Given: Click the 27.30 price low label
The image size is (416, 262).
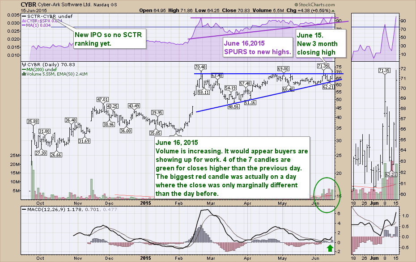Looking at the screenshot, I should pos(41,153).
